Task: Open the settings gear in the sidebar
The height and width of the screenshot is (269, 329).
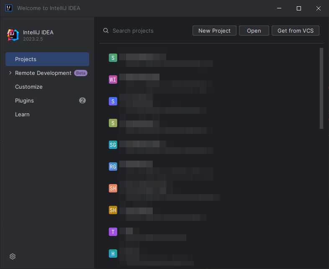Action: tap(13, 256)
